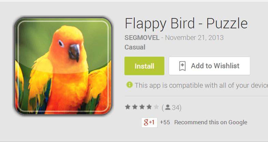The height and width of the screenshot is (142, 268).
Task: Click the Google +1 button
Action: pyautogui.click(x=149, y=122)
